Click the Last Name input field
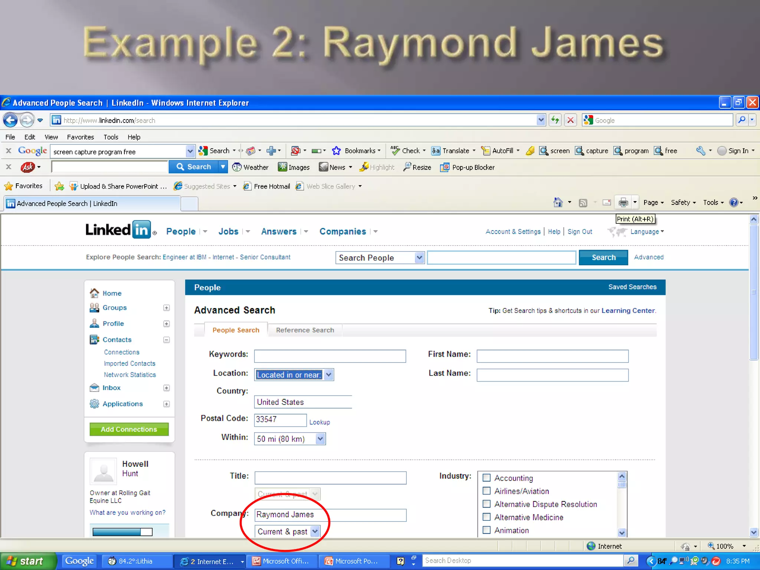This screenshot has height=570, width=760. 553,375
